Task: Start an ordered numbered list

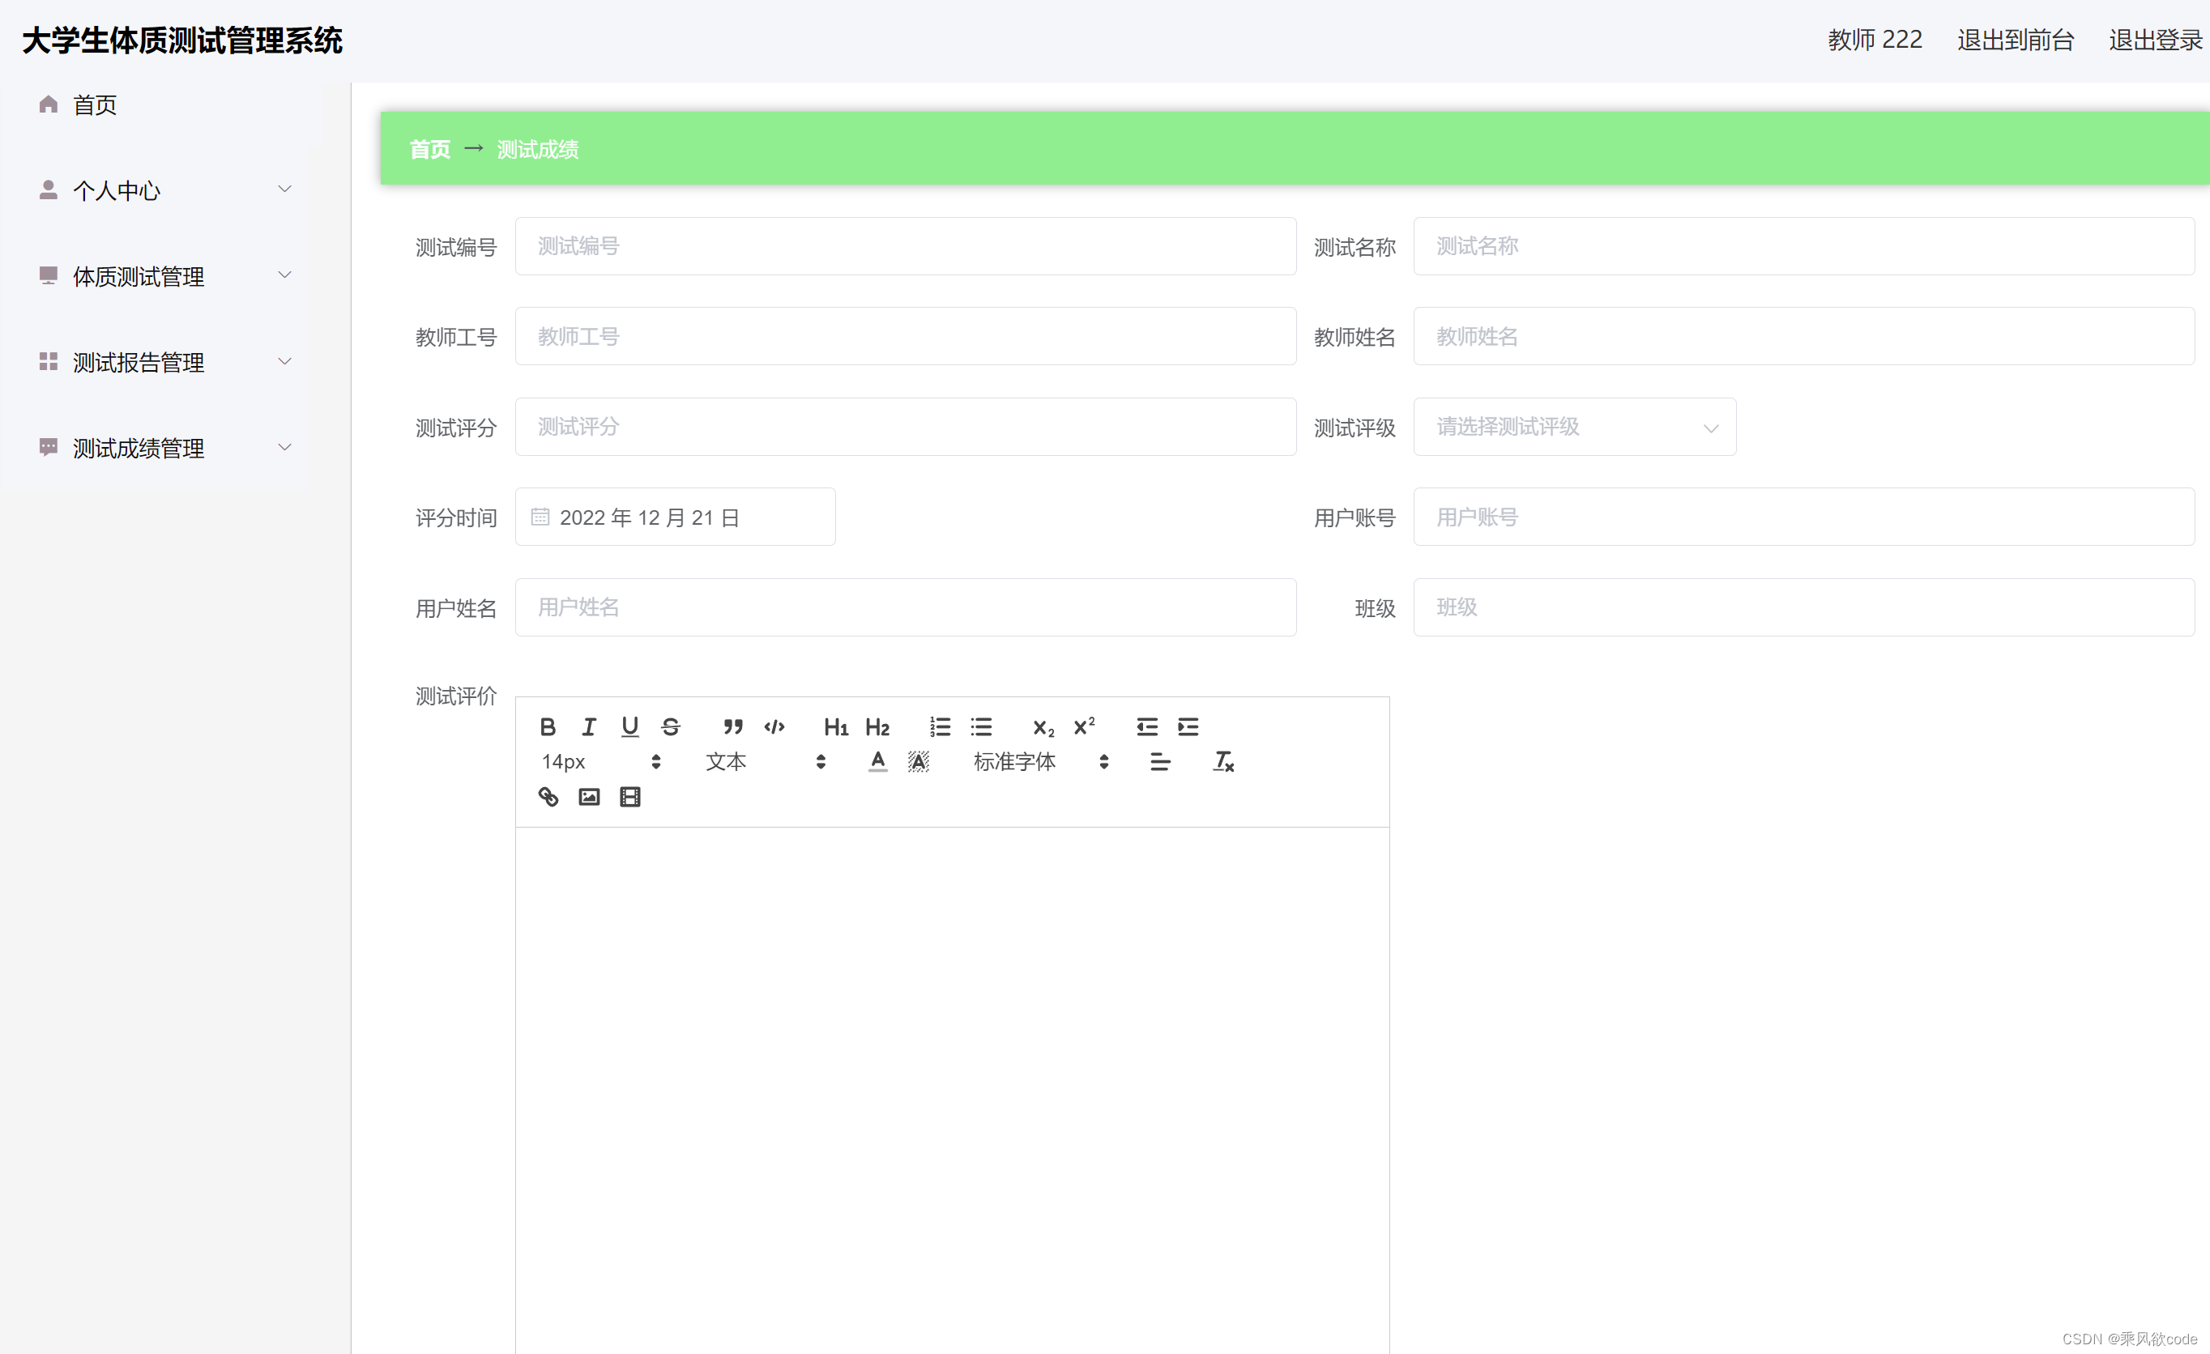Action: pyautogui.click(x=939, y=726)
